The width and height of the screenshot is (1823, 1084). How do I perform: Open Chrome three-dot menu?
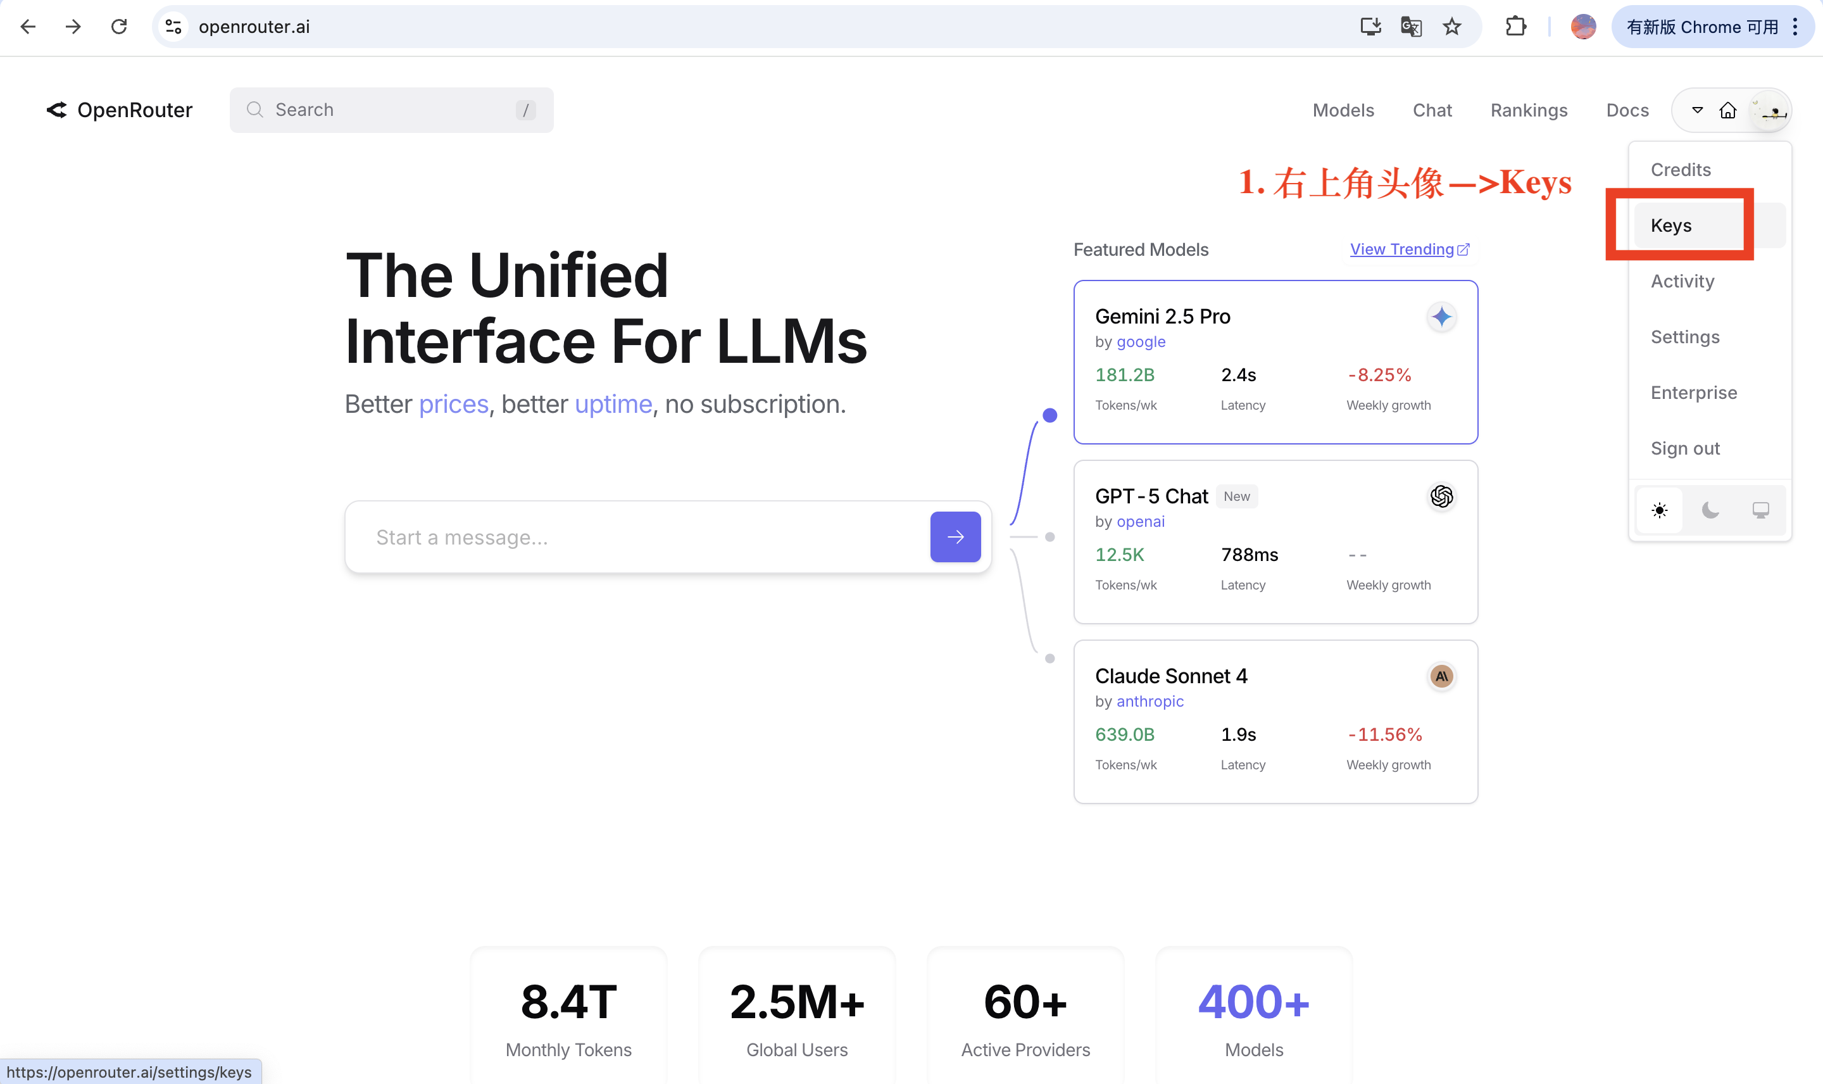[1795, 27]
